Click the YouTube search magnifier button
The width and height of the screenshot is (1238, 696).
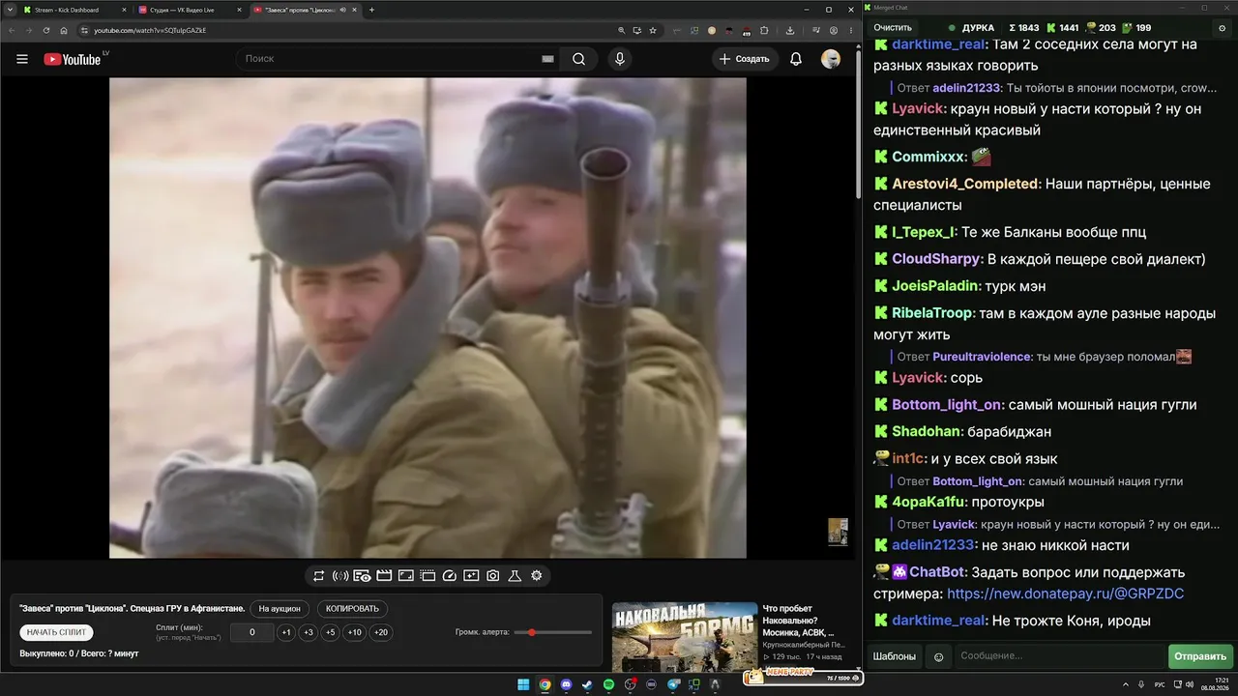(x=578, y=59)
